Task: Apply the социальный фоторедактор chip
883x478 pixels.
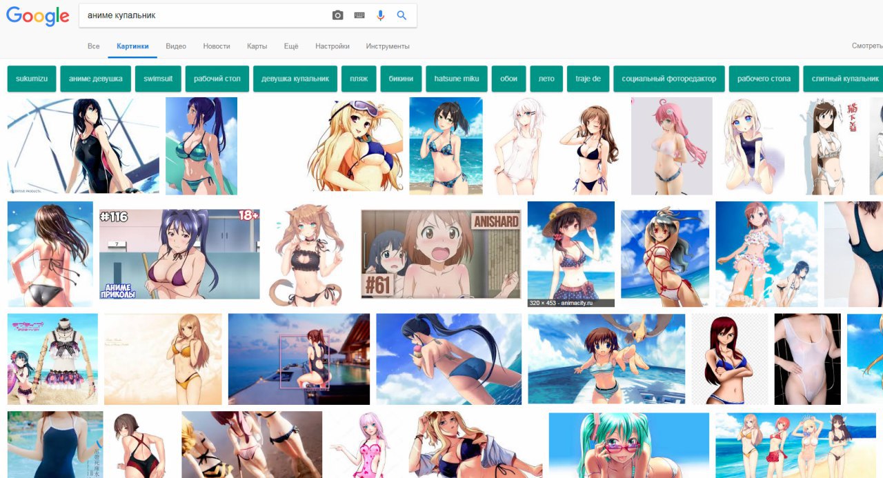Action: click(669, 79)
